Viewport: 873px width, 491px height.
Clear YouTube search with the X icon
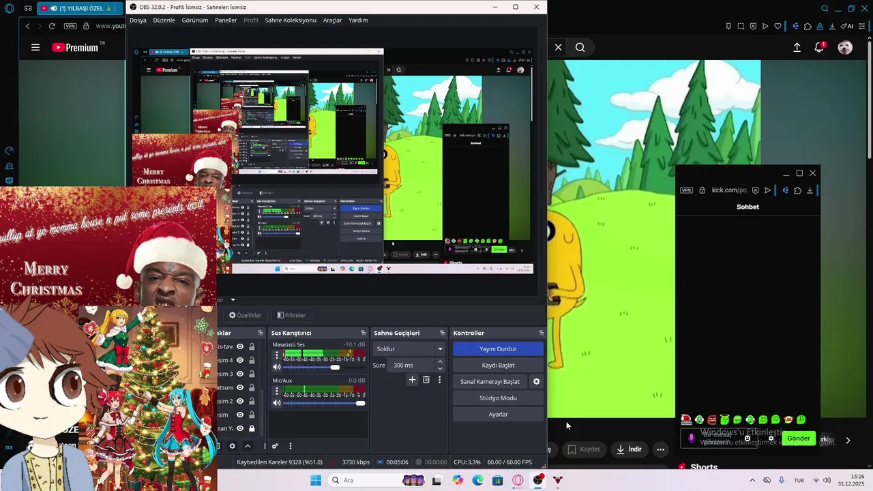click(x=558, y=48)
